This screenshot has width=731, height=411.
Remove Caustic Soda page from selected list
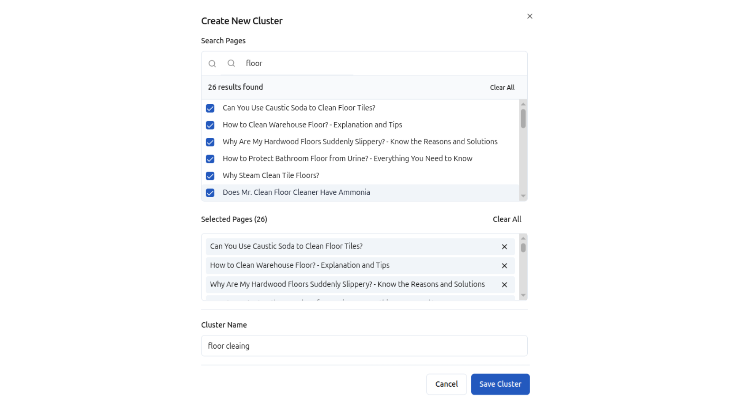504,247
